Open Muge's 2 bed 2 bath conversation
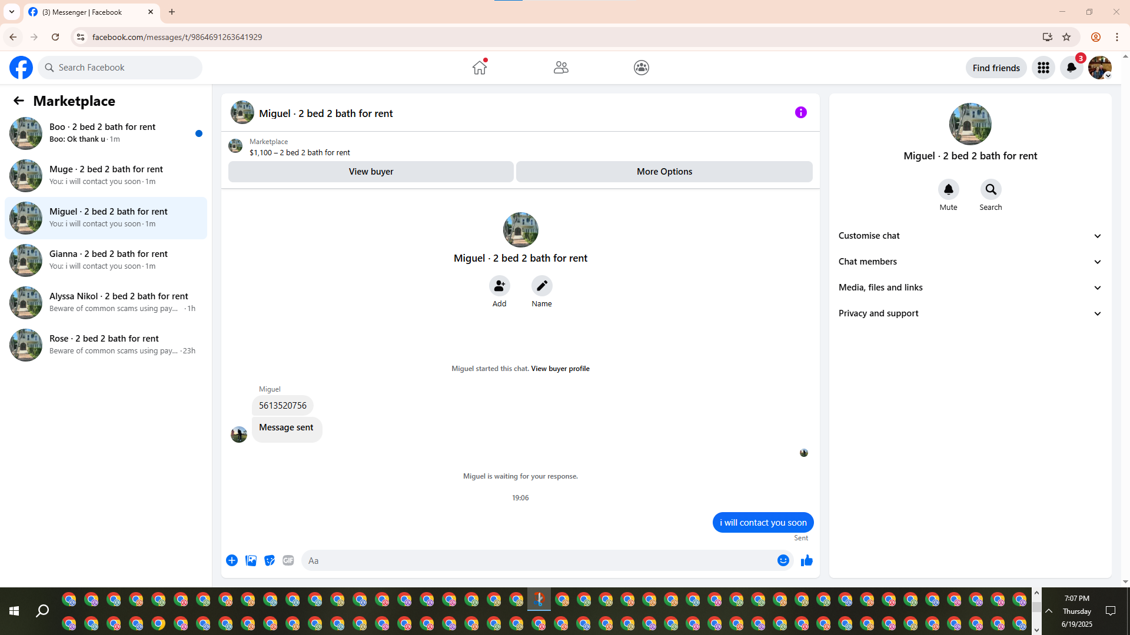 pos(106,176)
